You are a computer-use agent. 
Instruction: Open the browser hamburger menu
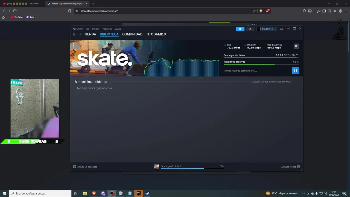[x=346, y=11]
